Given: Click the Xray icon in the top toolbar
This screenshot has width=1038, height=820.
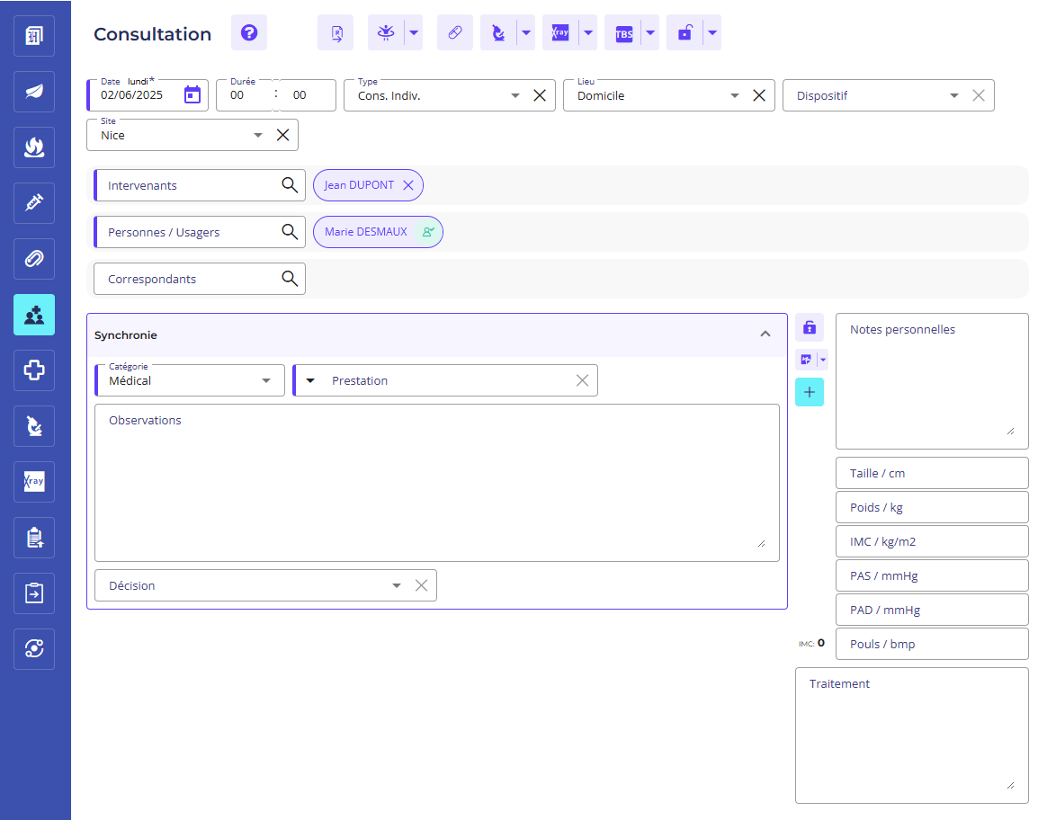Looking at the screenshot, I should pyautogui.click(x=560, y=32).
